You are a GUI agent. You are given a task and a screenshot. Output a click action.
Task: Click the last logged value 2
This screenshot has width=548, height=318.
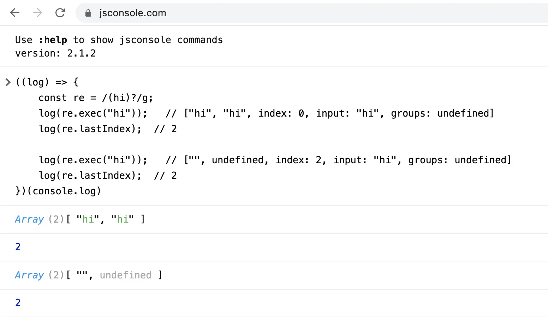(x=18, y=302)
